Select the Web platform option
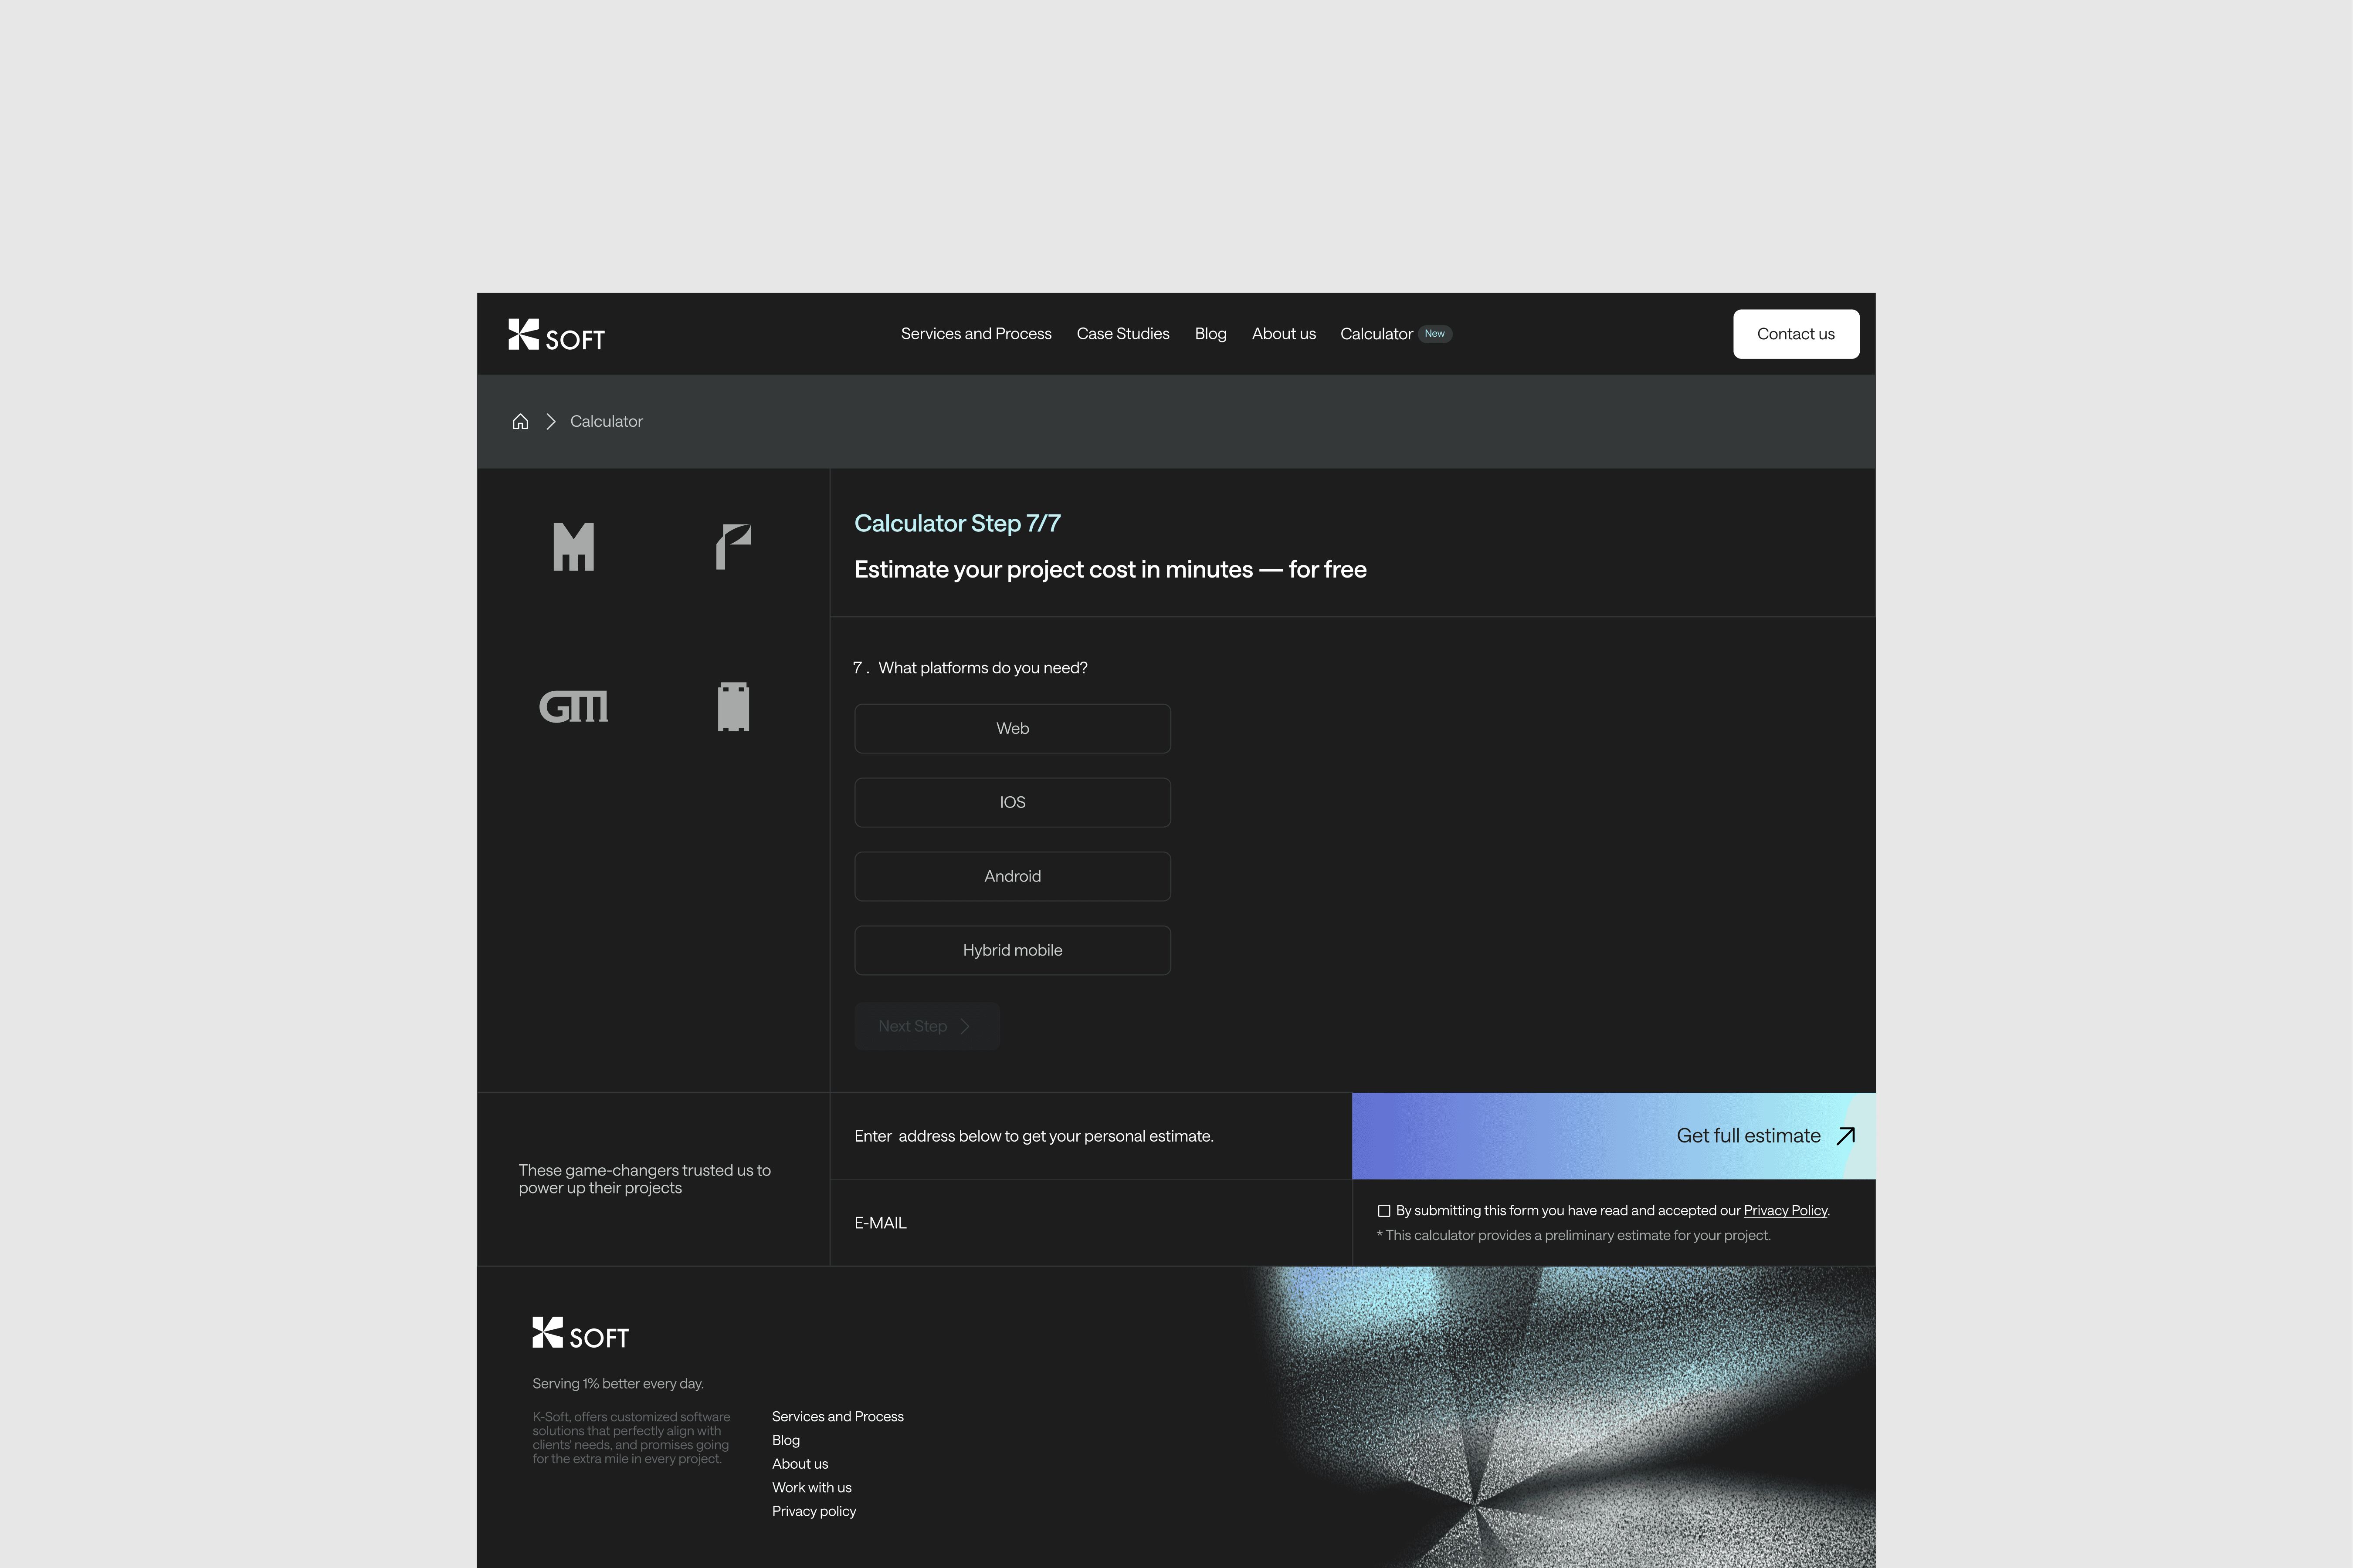2353x1568 pixels. coord(1012,728)
